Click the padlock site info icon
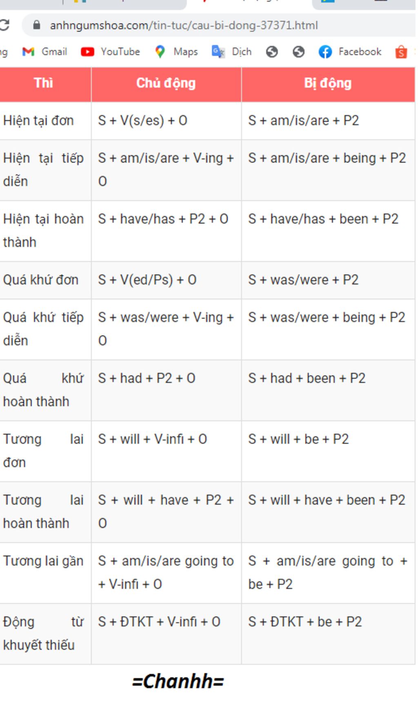The width and height of the screenshot is (418, 709). (x=36, y=25)
